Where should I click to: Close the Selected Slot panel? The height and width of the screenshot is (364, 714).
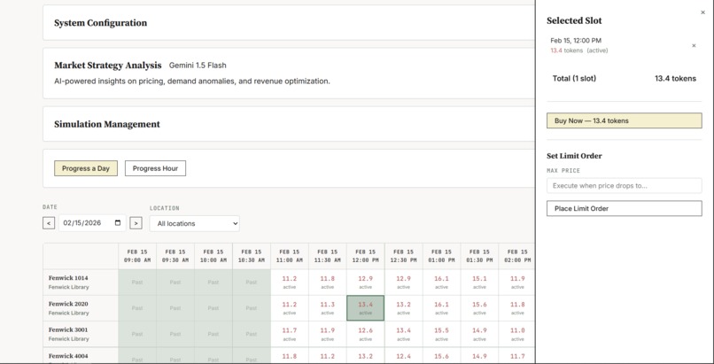pos(702,12)
